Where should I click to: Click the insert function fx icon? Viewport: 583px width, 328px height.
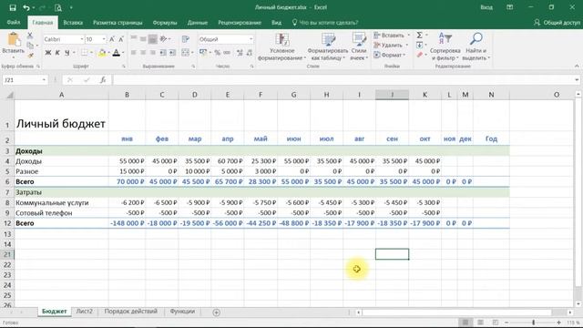tap(103, 80)
